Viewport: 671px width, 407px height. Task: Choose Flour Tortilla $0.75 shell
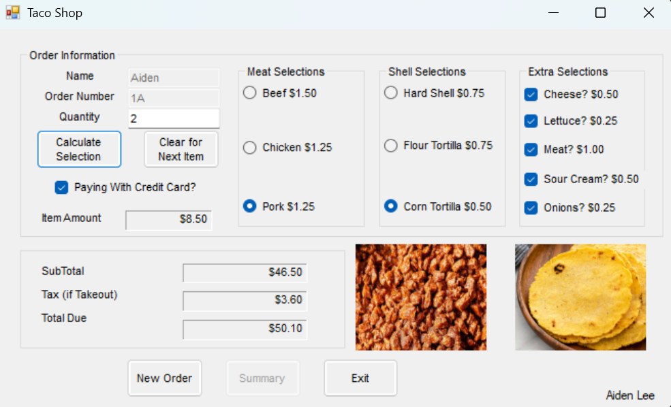tap(391, 146)
